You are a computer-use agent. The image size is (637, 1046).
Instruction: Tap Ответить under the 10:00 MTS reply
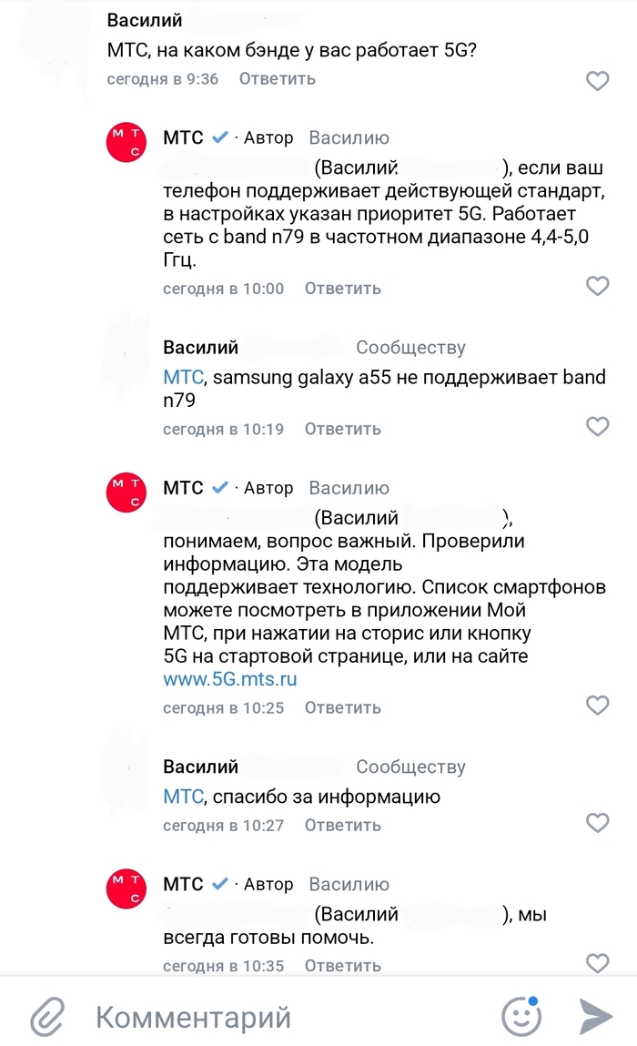343,289
